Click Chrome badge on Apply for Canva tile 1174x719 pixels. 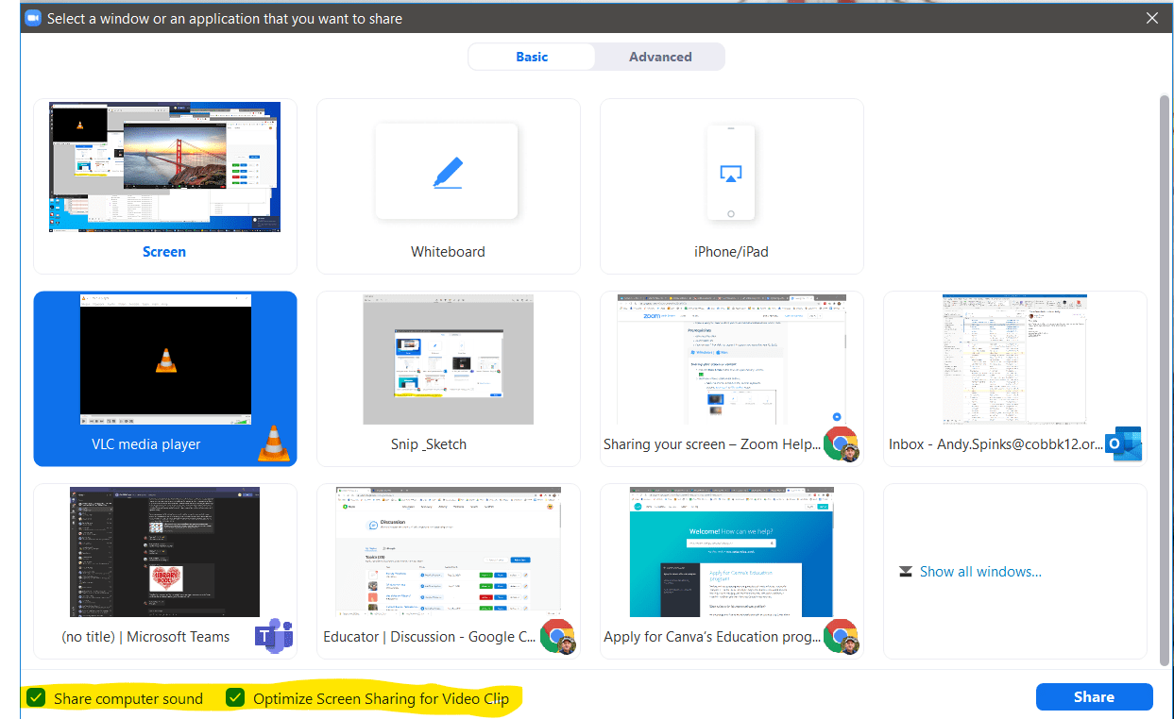841,636
